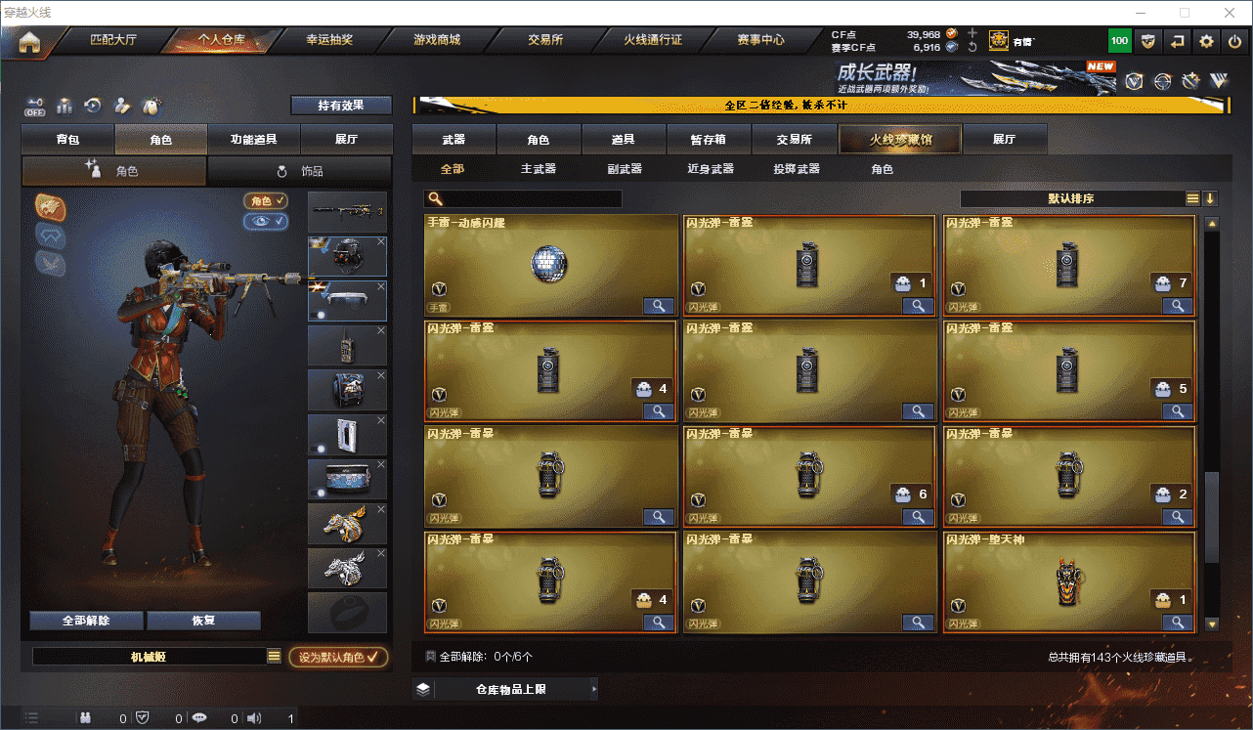Click the item search input field

click(x=523, y=198)
